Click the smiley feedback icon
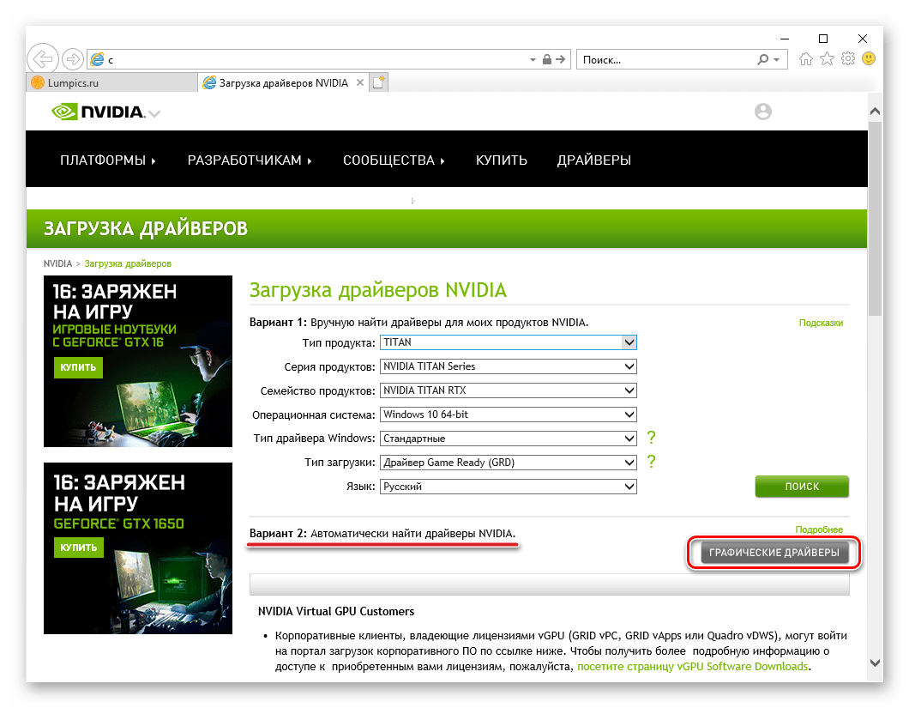Image resolution: width=909 pixels, height=708 pixels. click(x=869, y=58)
